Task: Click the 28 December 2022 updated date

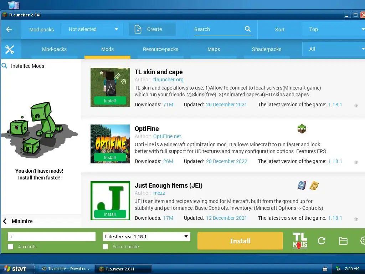Action: [x=226, y=161]
